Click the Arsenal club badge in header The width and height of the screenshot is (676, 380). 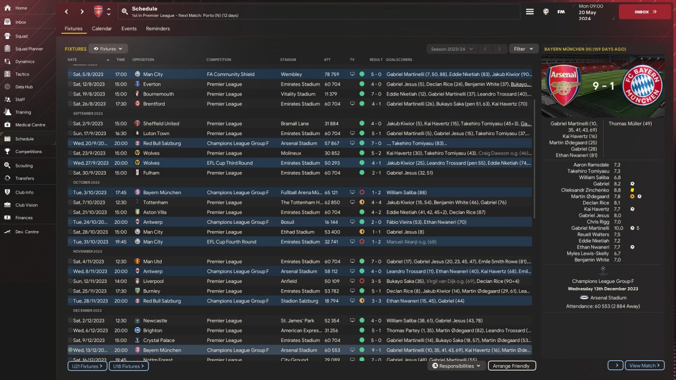(98, 12)
